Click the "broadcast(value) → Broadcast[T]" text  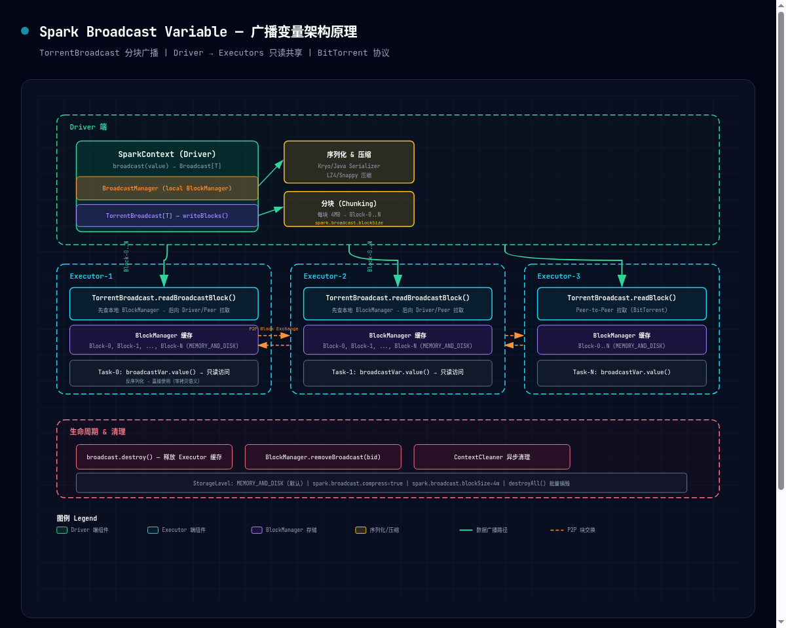167,166
